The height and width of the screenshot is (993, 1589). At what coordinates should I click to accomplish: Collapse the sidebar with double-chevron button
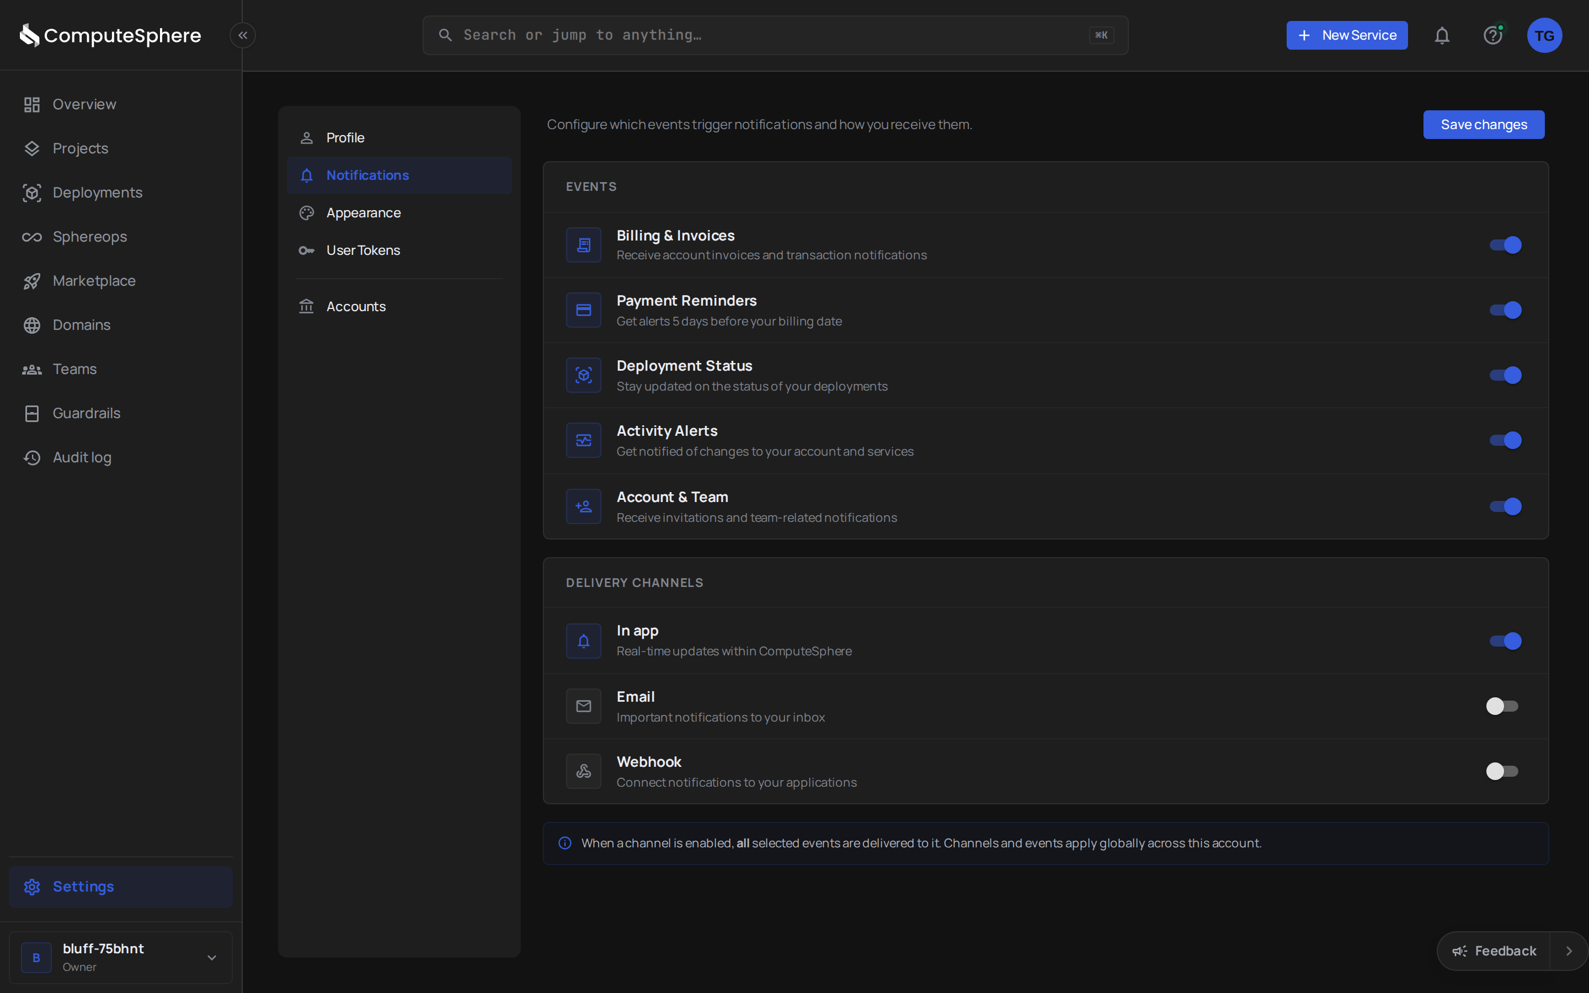click(243, 35)
